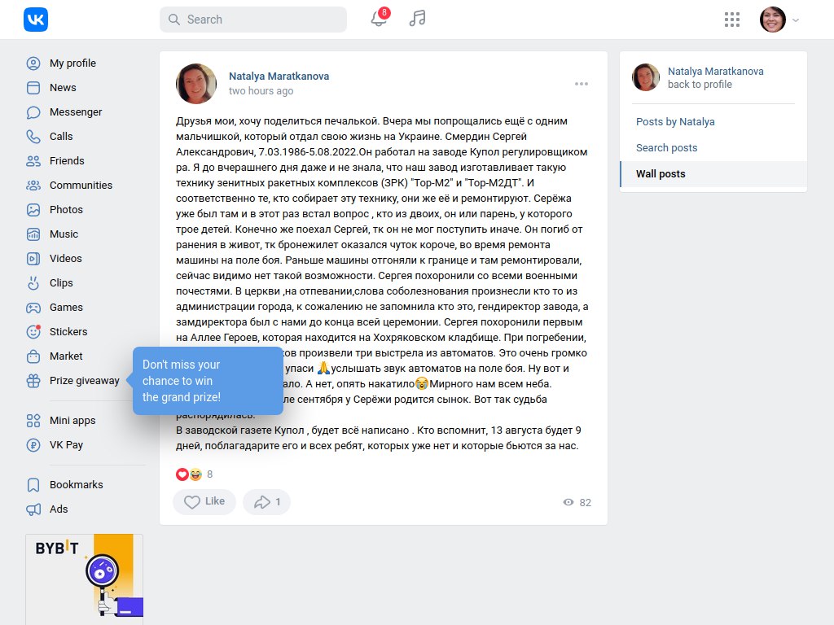
Task: Toggle Like on Natalya's post
Action: [x=204, y=501]
